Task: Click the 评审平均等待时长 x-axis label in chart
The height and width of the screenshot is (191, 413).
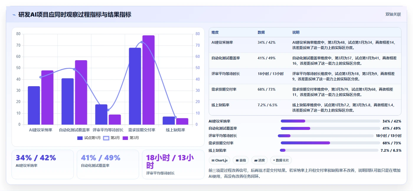Action: click(x=108, y=130)
